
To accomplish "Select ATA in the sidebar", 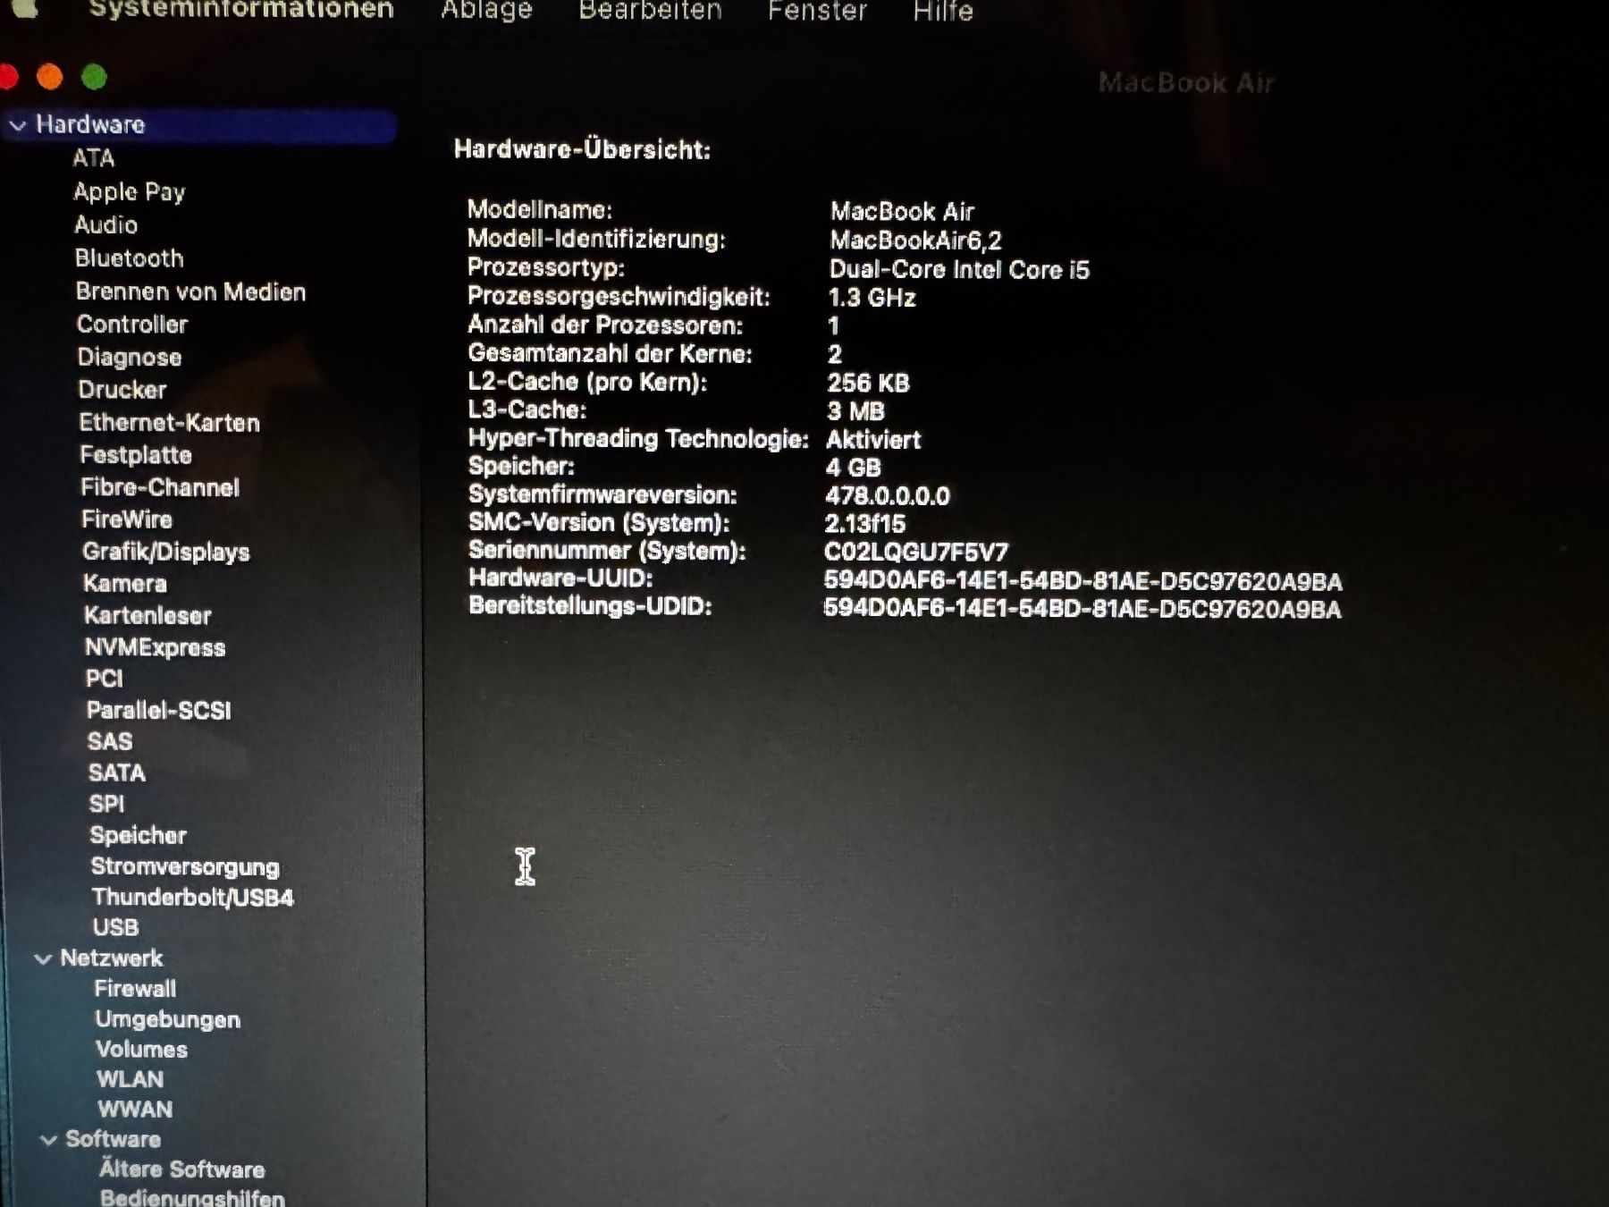I will point(93,158).
